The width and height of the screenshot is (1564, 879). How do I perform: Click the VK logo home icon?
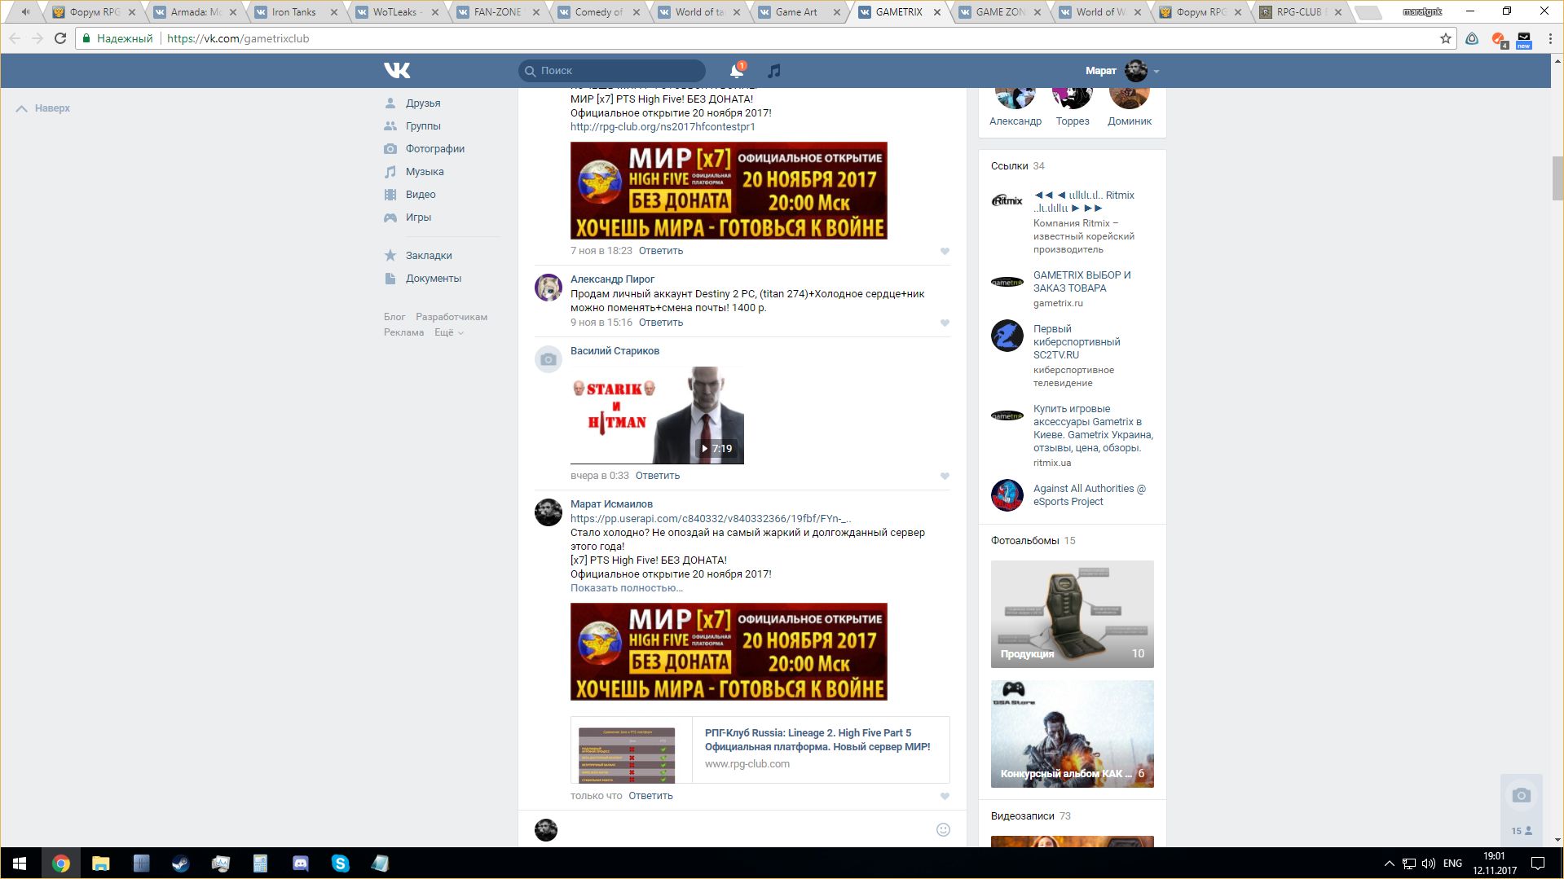tap(397, 71)
